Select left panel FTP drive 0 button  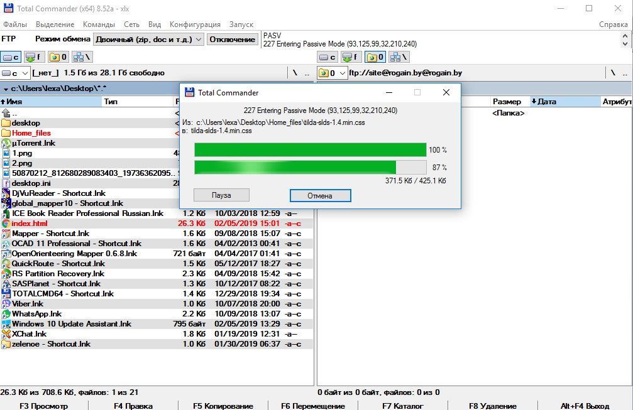click(58, 57)
